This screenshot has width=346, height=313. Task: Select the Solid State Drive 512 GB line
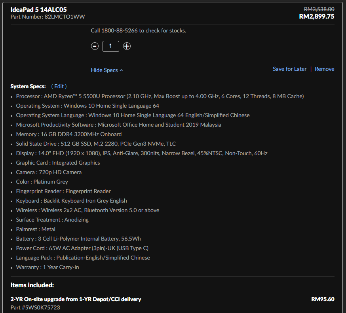click(96, 144)
